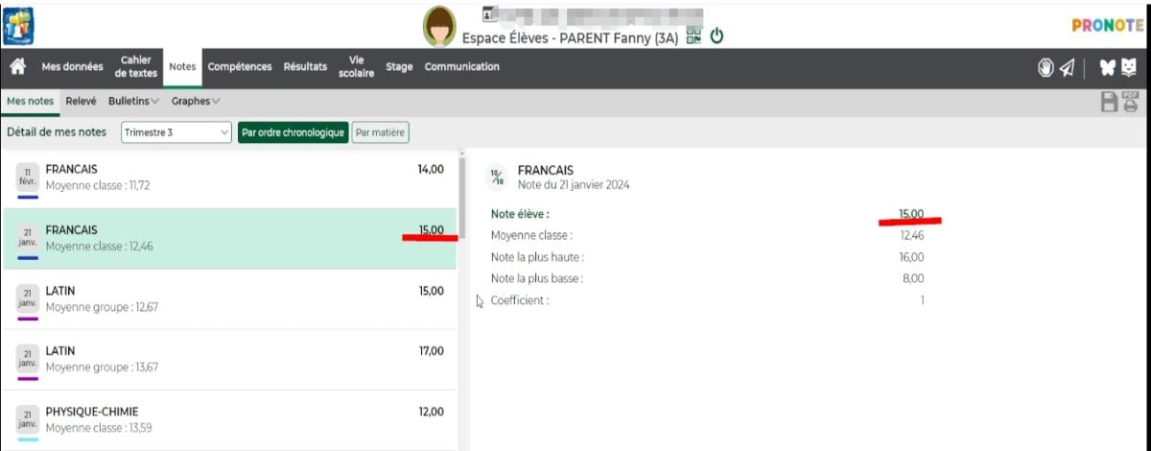Click the floppy disk save icon
This screenshot has width=1151, height=451.
(1109, 102)
